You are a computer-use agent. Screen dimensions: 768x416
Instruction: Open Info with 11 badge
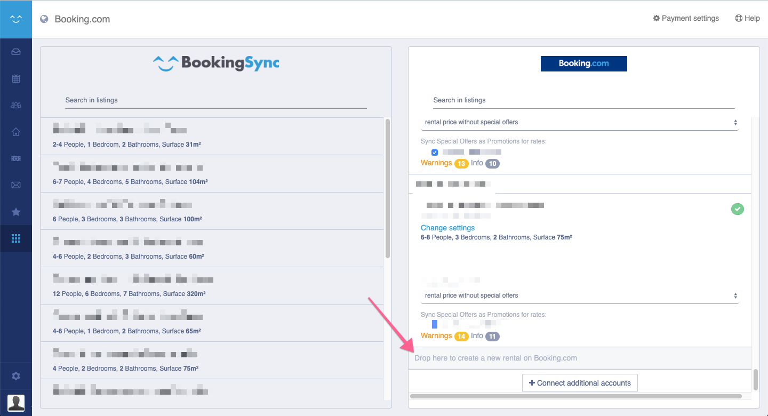click(x=485, y=336)
